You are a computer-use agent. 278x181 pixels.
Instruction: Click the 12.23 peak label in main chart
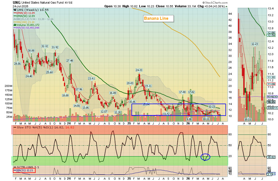click(212, 107)
